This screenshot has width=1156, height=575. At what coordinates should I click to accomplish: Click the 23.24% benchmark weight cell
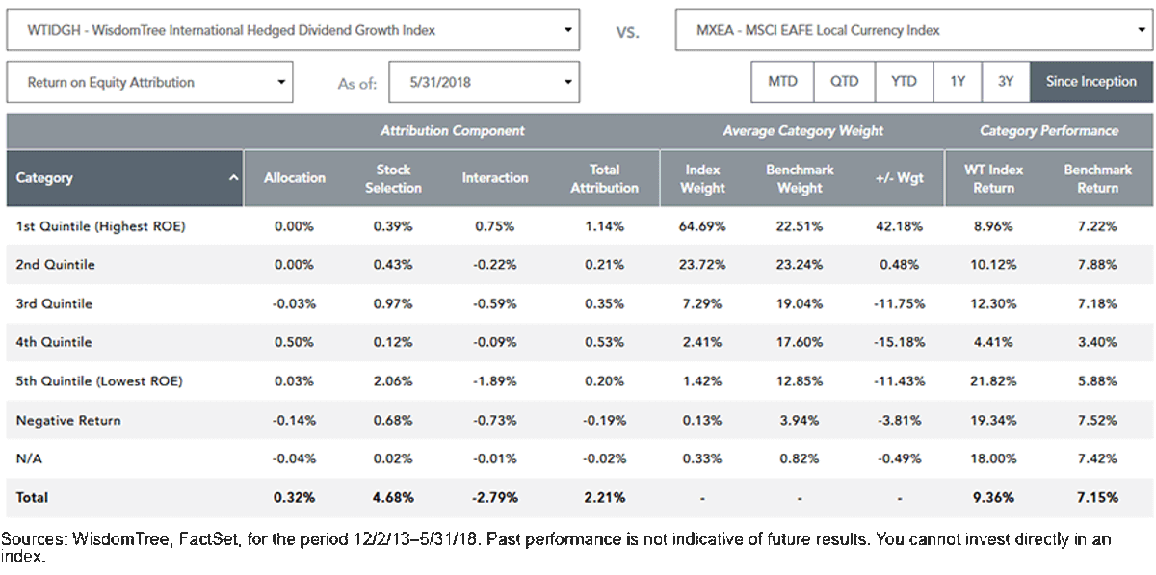pyautogui.click(x=800, y=265)
